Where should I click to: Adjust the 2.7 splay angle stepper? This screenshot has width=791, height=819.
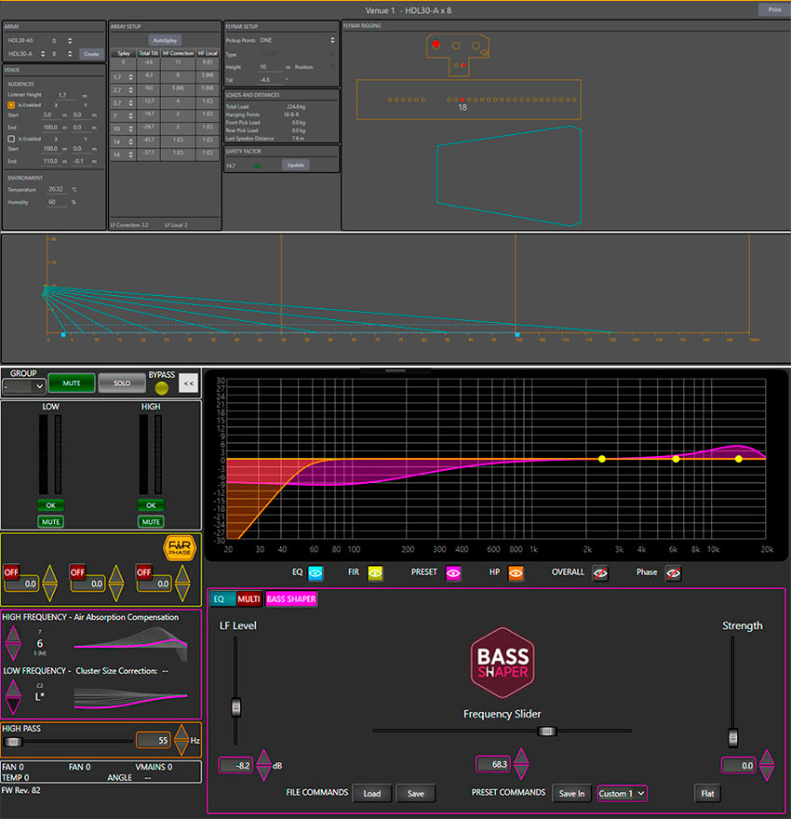click(130, 90)
